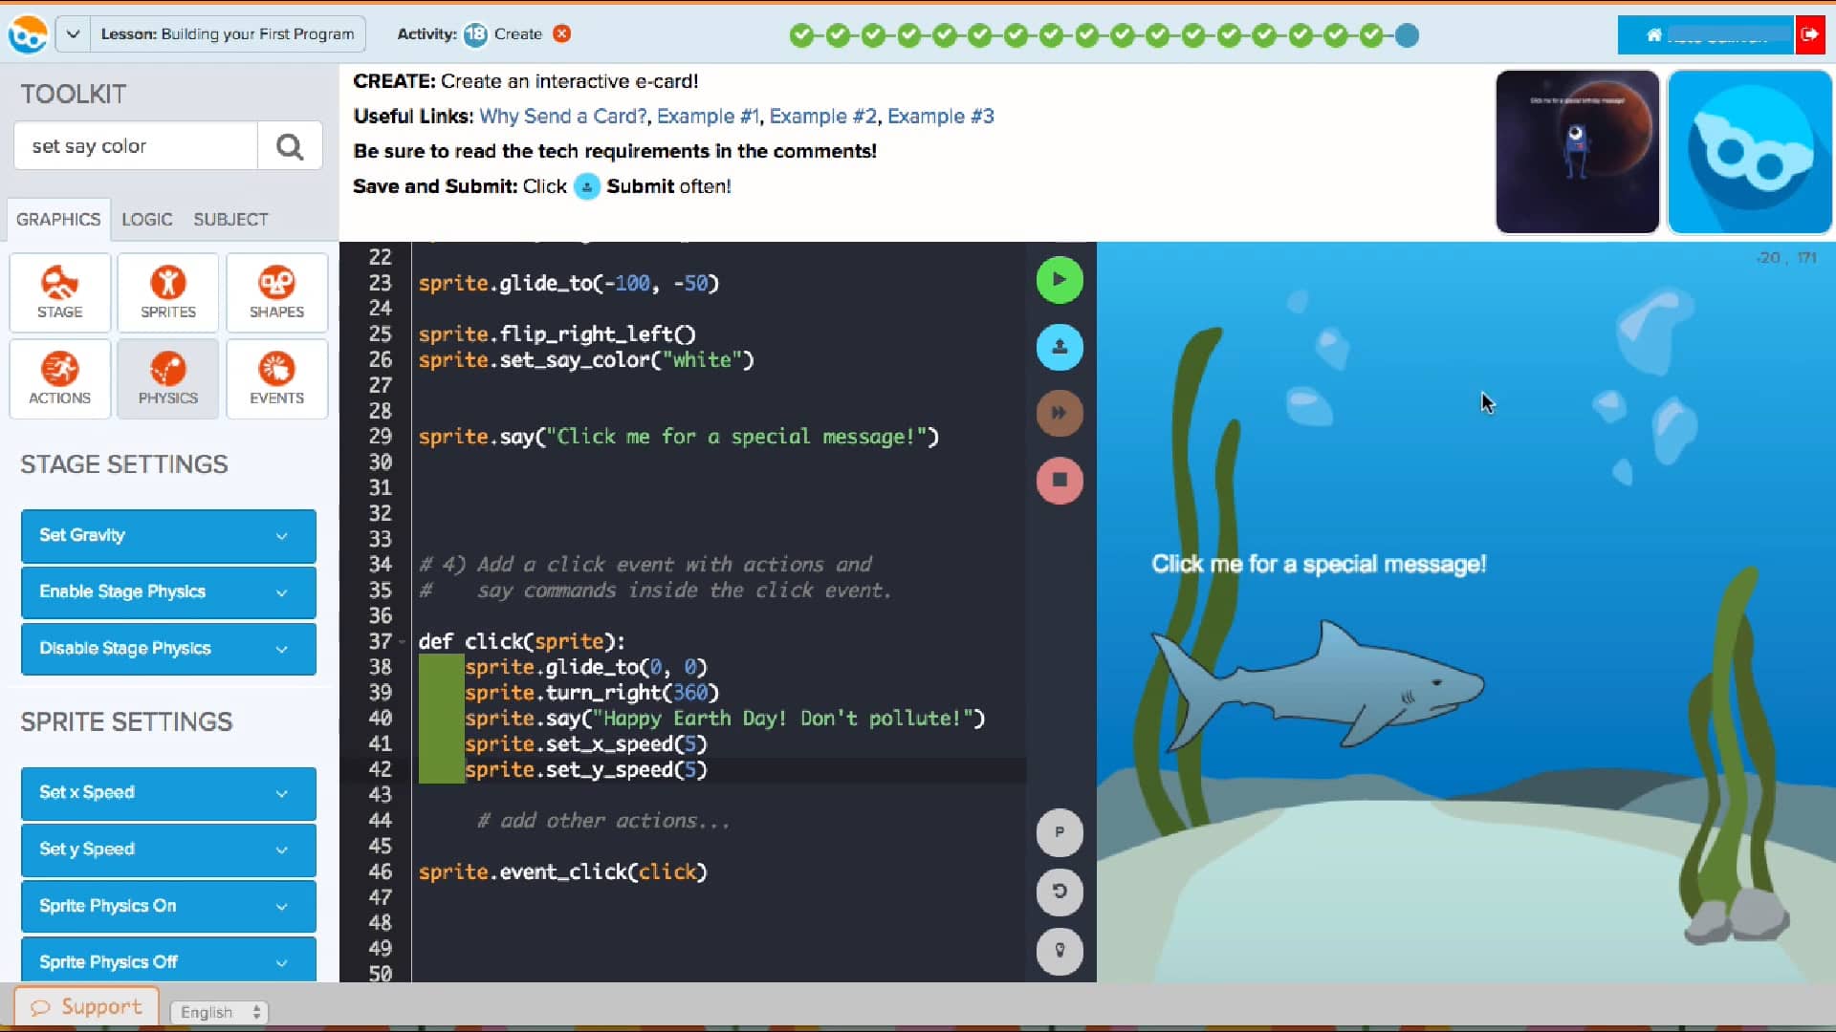Run the program with the play button

tap(1060, 279)
